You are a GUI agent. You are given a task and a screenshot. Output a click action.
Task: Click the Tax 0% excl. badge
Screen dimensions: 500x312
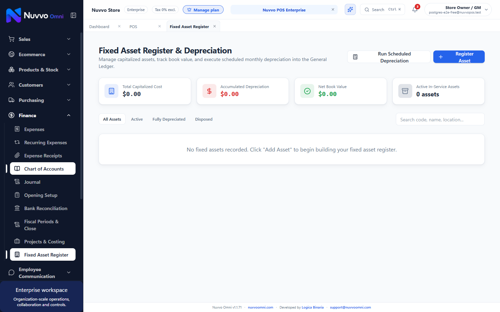point(165,10)
